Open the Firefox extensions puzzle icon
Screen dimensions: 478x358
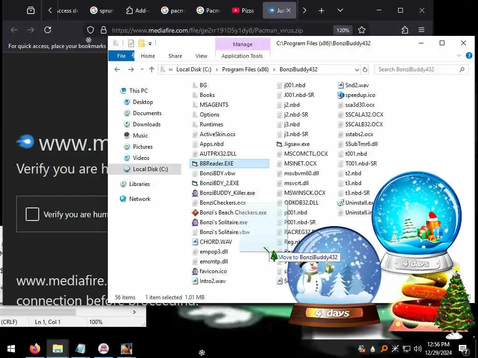pyautogui.click(x=405, y=30)
